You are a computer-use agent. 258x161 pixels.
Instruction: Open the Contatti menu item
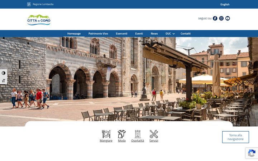click(186, 34)
